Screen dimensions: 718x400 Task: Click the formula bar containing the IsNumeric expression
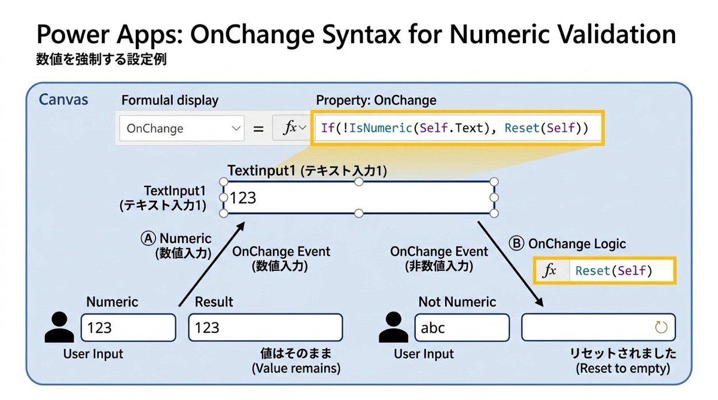point(458,128)
